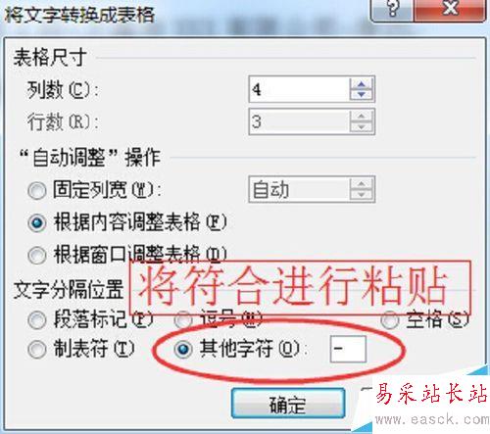Image resolution: width=490 pixels, height=434 pixels.
Task: Increase column count with up arrow
Action: pyautogui.click(x=361, y=84)
